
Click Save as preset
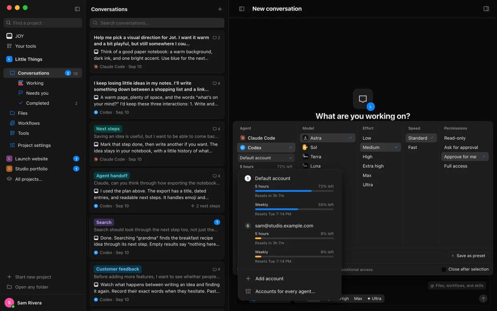click(468, 256)
